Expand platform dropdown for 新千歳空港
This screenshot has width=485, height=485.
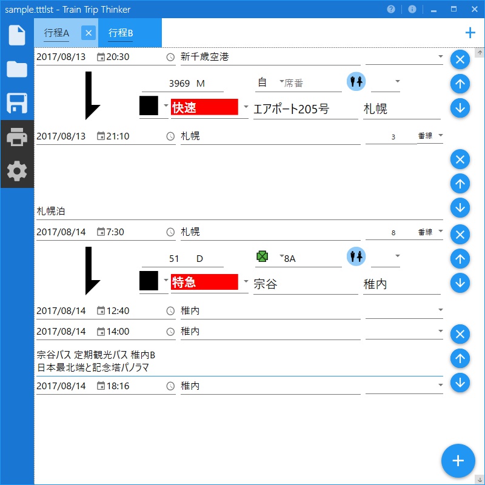[441, 56]
